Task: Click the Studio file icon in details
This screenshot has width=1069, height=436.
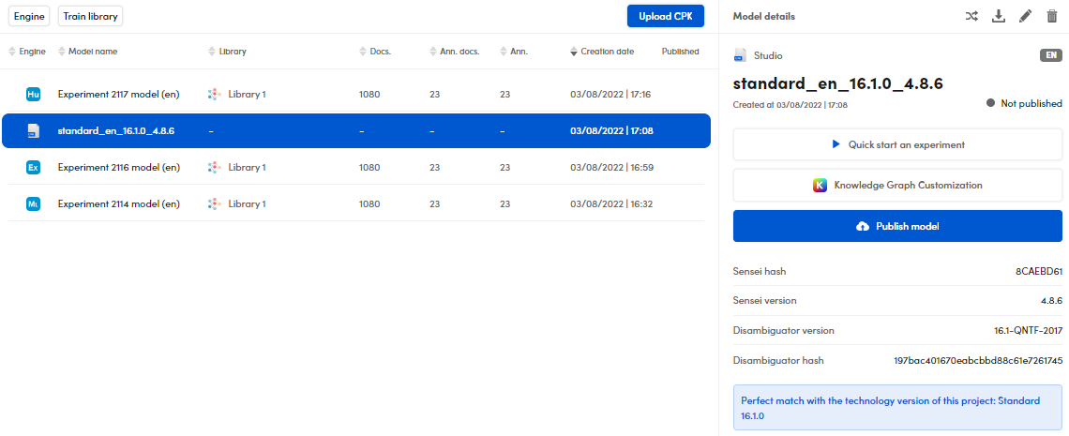Action: coord(741,56)
